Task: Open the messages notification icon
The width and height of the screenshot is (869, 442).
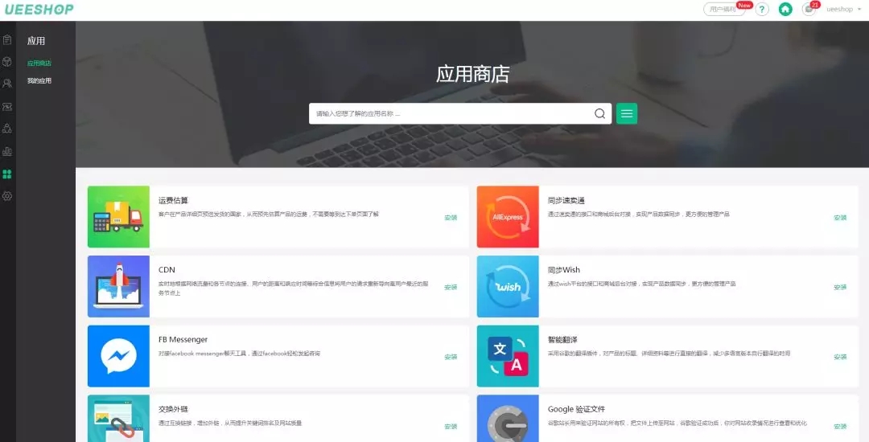Action: pos(809,10)
